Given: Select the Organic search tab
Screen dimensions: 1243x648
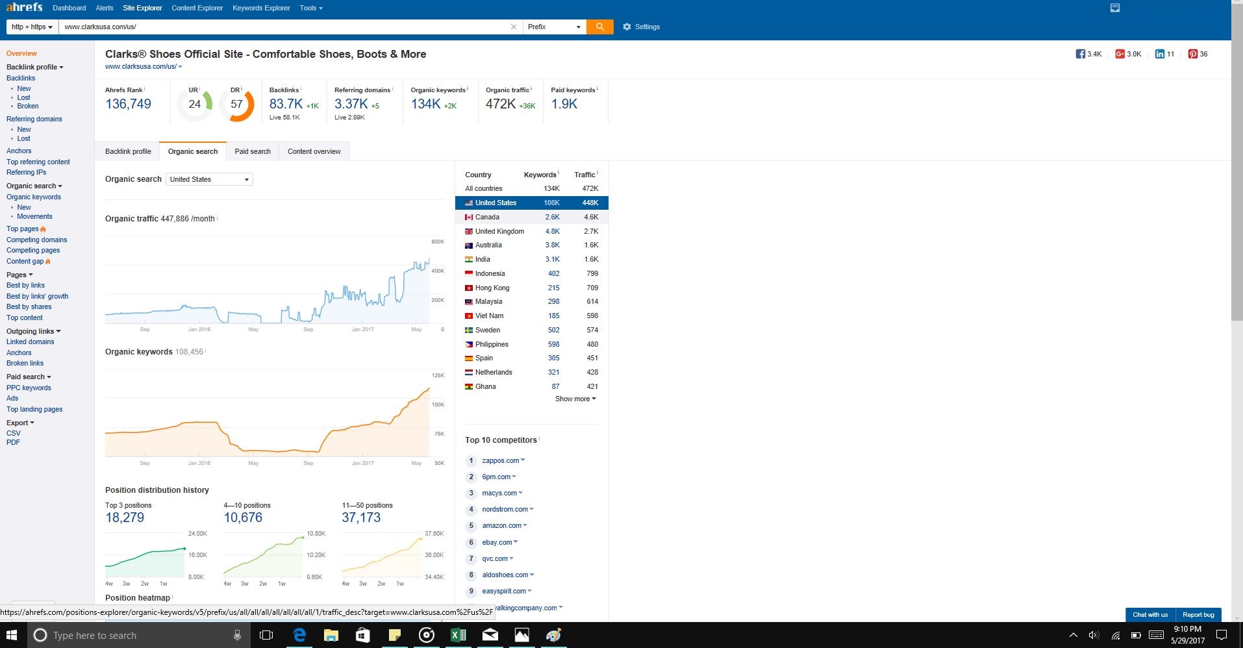Looking at the screenshot, I should [193, 151].
